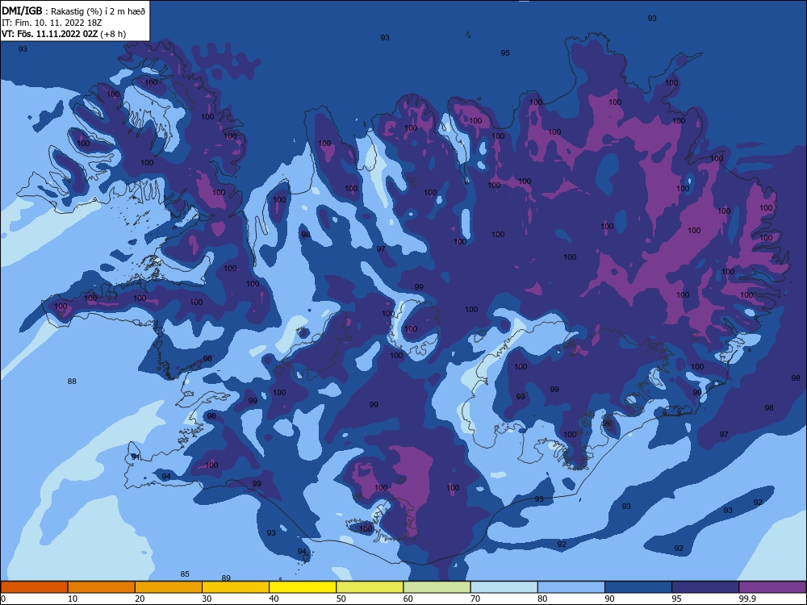Screen dimensions: 807x605
Task: Click the golden 30–40 legend swatch
Action: pyautogui.click(x=236, y=587)
